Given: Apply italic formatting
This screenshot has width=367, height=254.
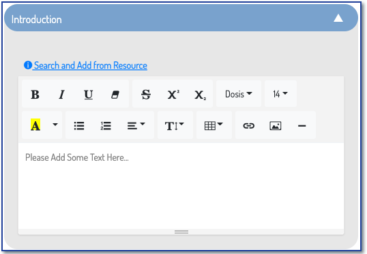Looking at the screenshot, I should point(62,95).
